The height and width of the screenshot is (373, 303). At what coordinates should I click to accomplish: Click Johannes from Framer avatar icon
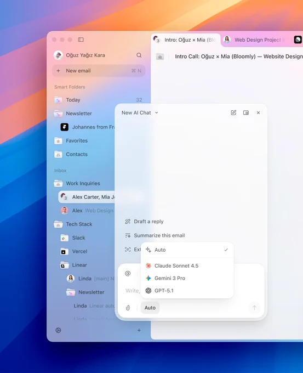click(x=65, y=127)
